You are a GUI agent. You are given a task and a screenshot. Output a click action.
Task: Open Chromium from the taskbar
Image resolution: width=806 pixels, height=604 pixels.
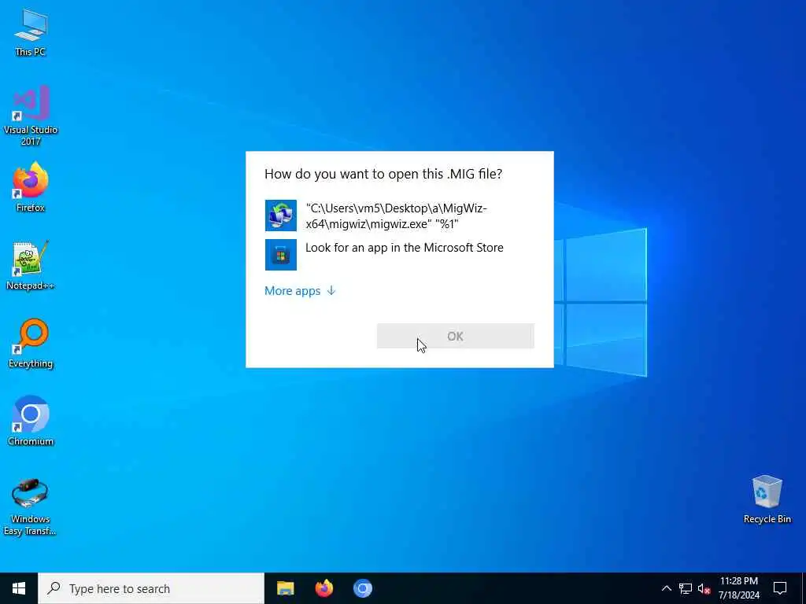click(362, 588)
